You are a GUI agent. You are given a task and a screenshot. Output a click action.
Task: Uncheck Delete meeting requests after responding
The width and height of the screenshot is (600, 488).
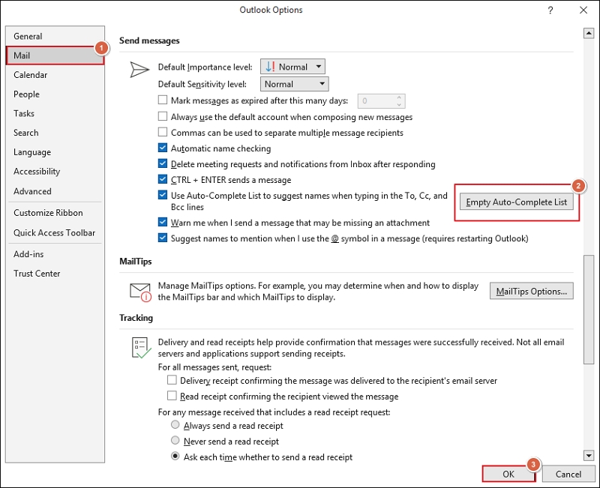163,163
